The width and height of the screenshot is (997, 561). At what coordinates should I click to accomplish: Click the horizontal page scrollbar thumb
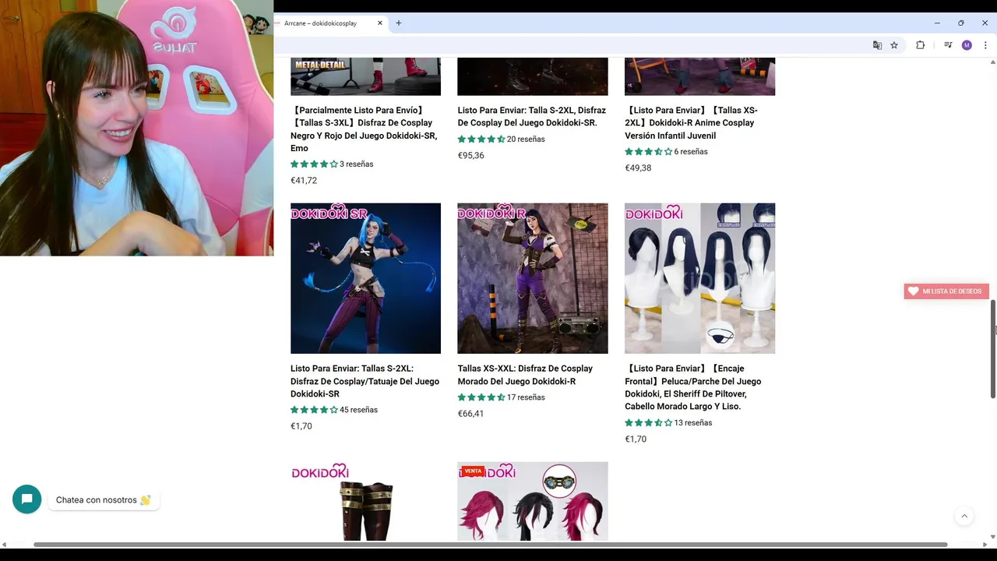point(491,544)
